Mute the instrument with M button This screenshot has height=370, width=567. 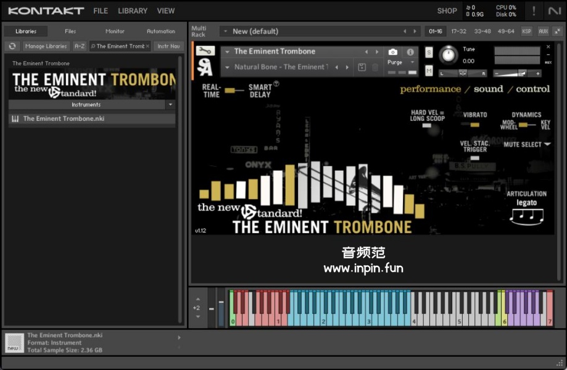429,70
